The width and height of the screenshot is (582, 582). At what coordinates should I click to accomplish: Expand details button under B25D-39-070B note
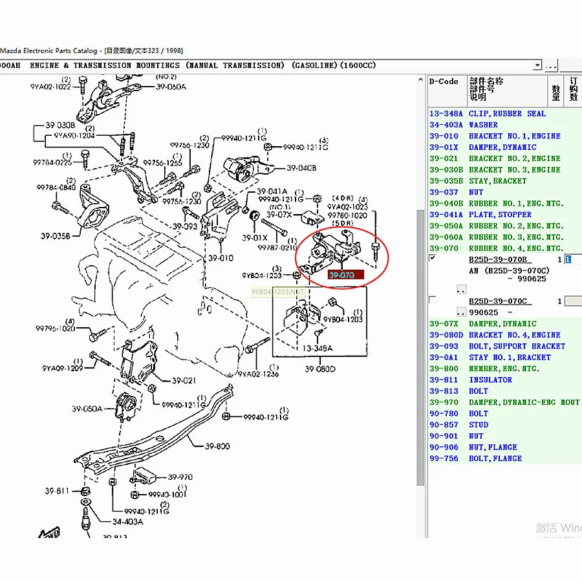pyautogui.click(x=461, y=289)
